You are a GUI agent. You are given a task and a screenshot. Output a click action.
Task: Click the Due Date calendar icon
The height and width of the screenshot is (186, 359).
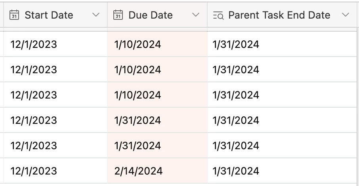pyautogui.click(x=118, y=15)
